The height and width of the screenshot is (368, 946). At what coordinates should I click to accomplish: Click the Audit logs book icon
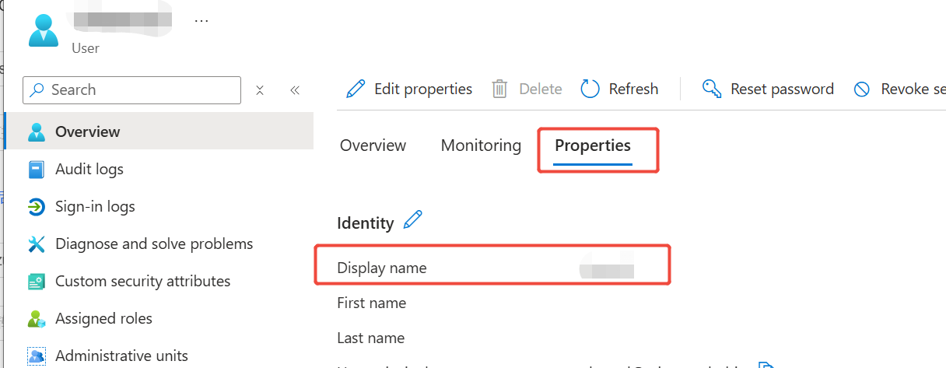point(37,169)
